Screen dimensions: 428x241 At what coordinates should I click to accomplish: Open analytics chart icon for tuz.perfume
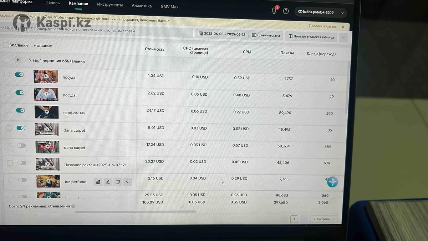tap(98, 182)
